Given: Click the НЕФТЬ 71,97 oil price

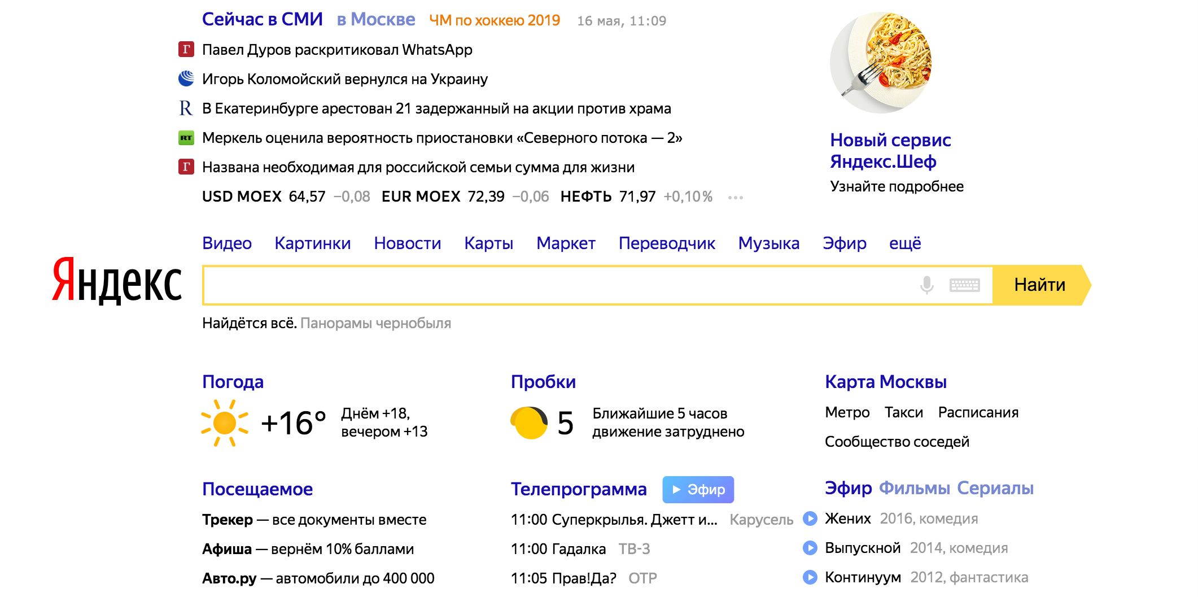Looking at the screenshot, I should pos(608,197).
